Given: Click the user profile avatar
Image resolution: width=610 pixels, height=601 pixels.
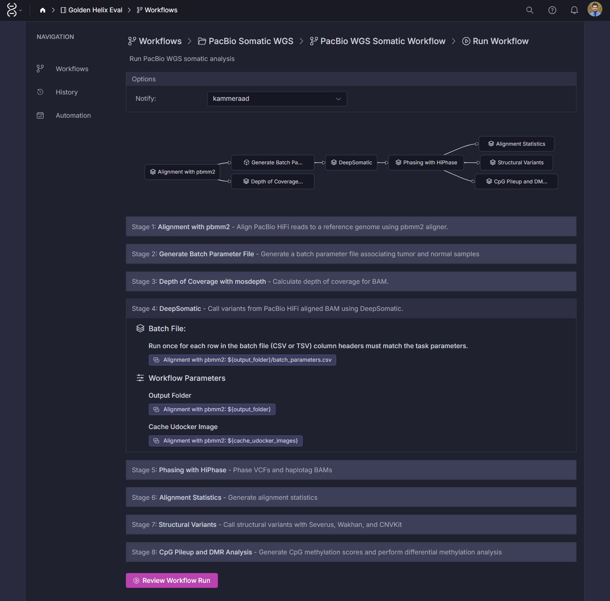Looking at the screenshot, I should pyautogui.click(x=594, y=9).
